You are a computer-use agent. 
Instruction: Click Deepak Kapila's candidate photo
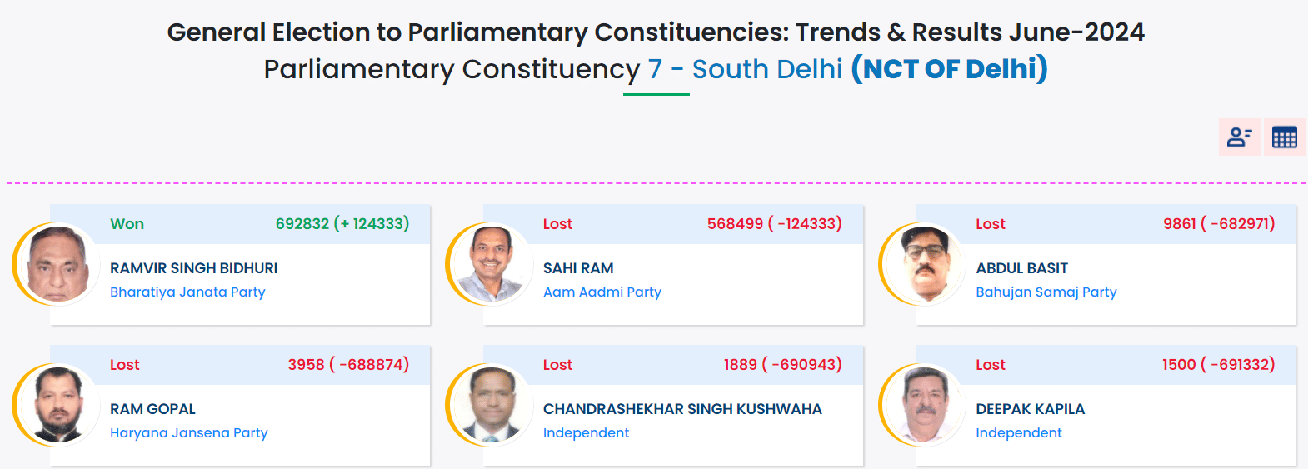tap(923, 405)
